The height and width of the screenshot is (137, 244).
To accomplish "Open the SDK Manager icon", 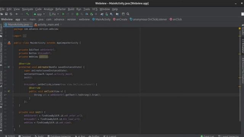I will [111, 14].
